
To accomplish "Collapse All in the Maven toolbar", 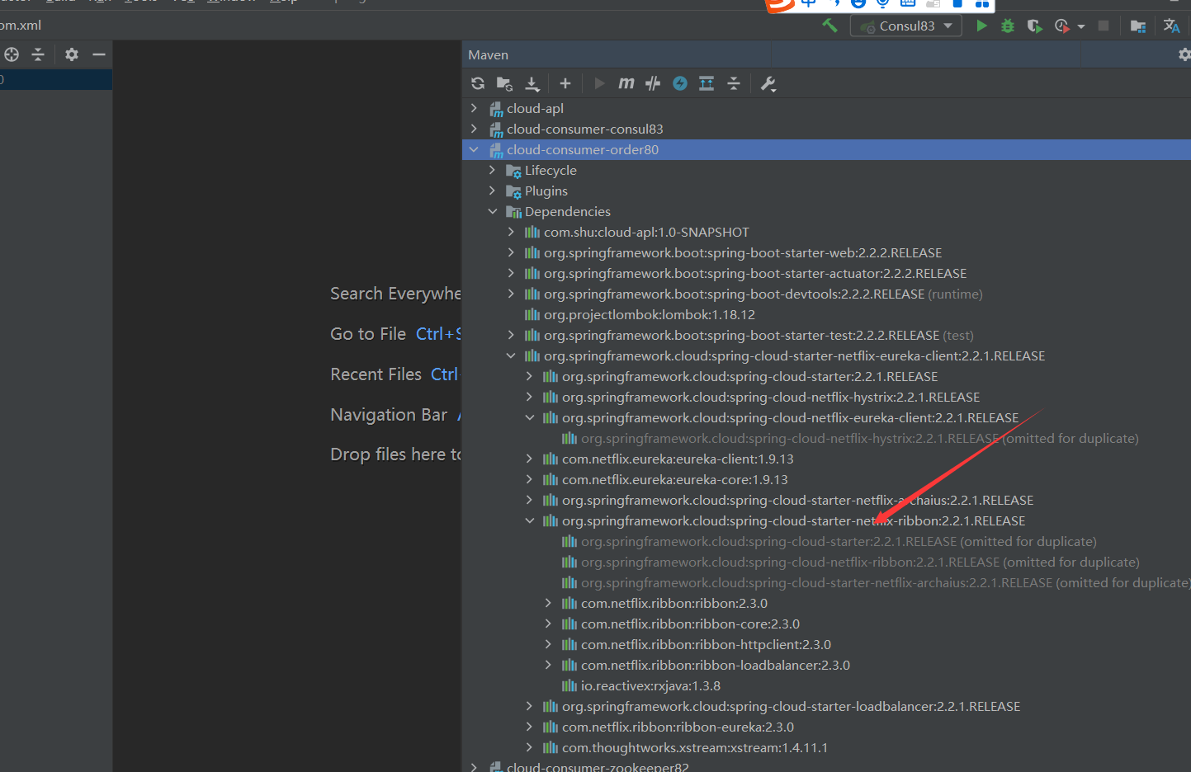I will (734, 83).
